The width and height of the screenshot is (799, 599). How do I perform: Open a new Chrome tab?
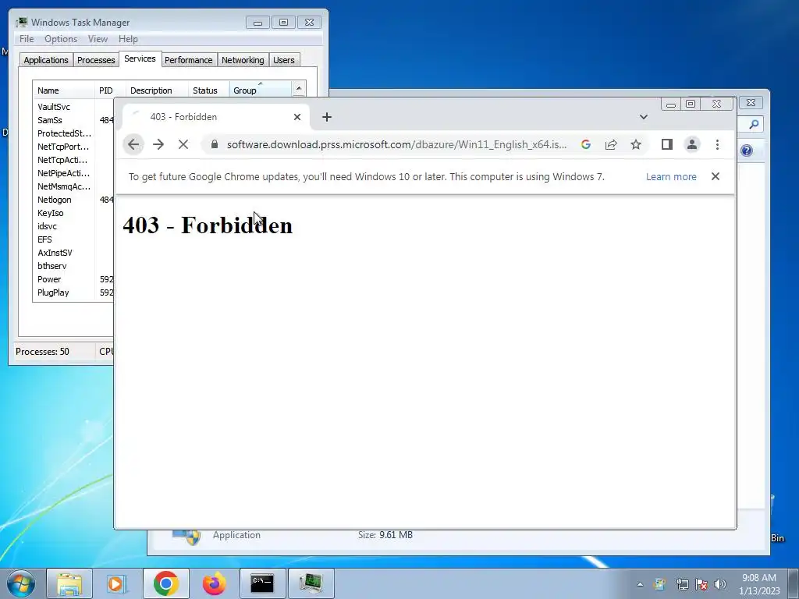pos(327,117)
